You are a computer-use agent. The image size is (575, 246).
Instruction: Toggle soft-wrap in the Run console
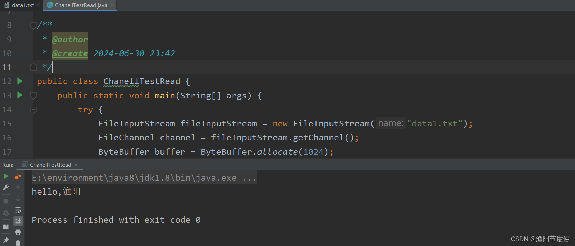pyautogui.click(x=18, y=210)
